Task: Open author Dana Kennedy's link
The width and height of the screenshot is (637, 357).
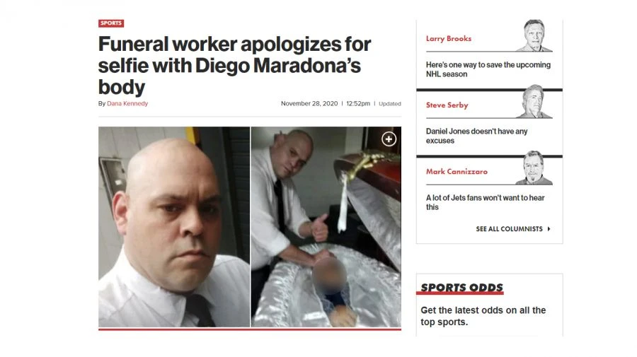Action: tap(127, 103)
